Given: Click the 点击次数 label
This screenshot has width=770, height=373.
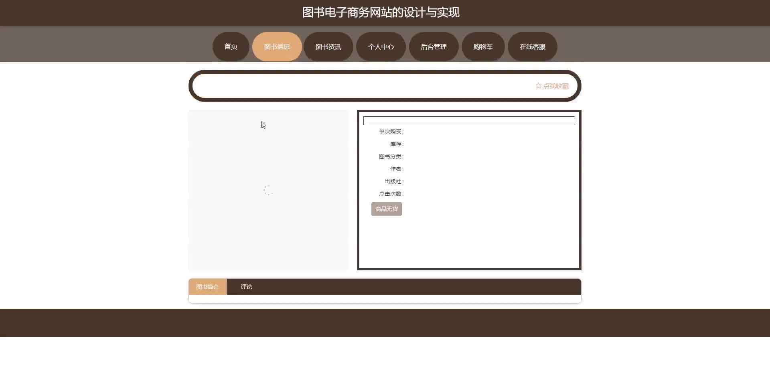Looking at the screenshot, I should [x=391, y=194].
